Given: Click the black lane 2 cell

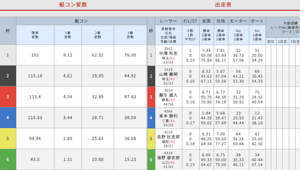Looking at the screenshot, I should [x=8, y=76].
